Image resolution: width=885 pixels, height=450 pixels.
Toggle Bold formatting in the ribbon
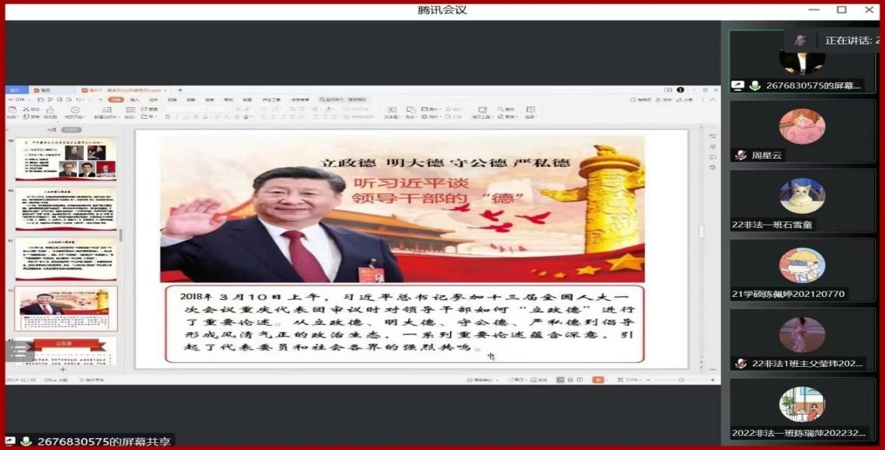pos(168,117)
